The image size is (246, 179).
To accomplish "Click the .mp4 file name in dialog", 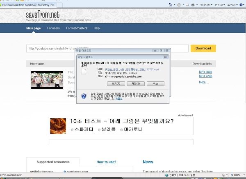I will [132, 69].
